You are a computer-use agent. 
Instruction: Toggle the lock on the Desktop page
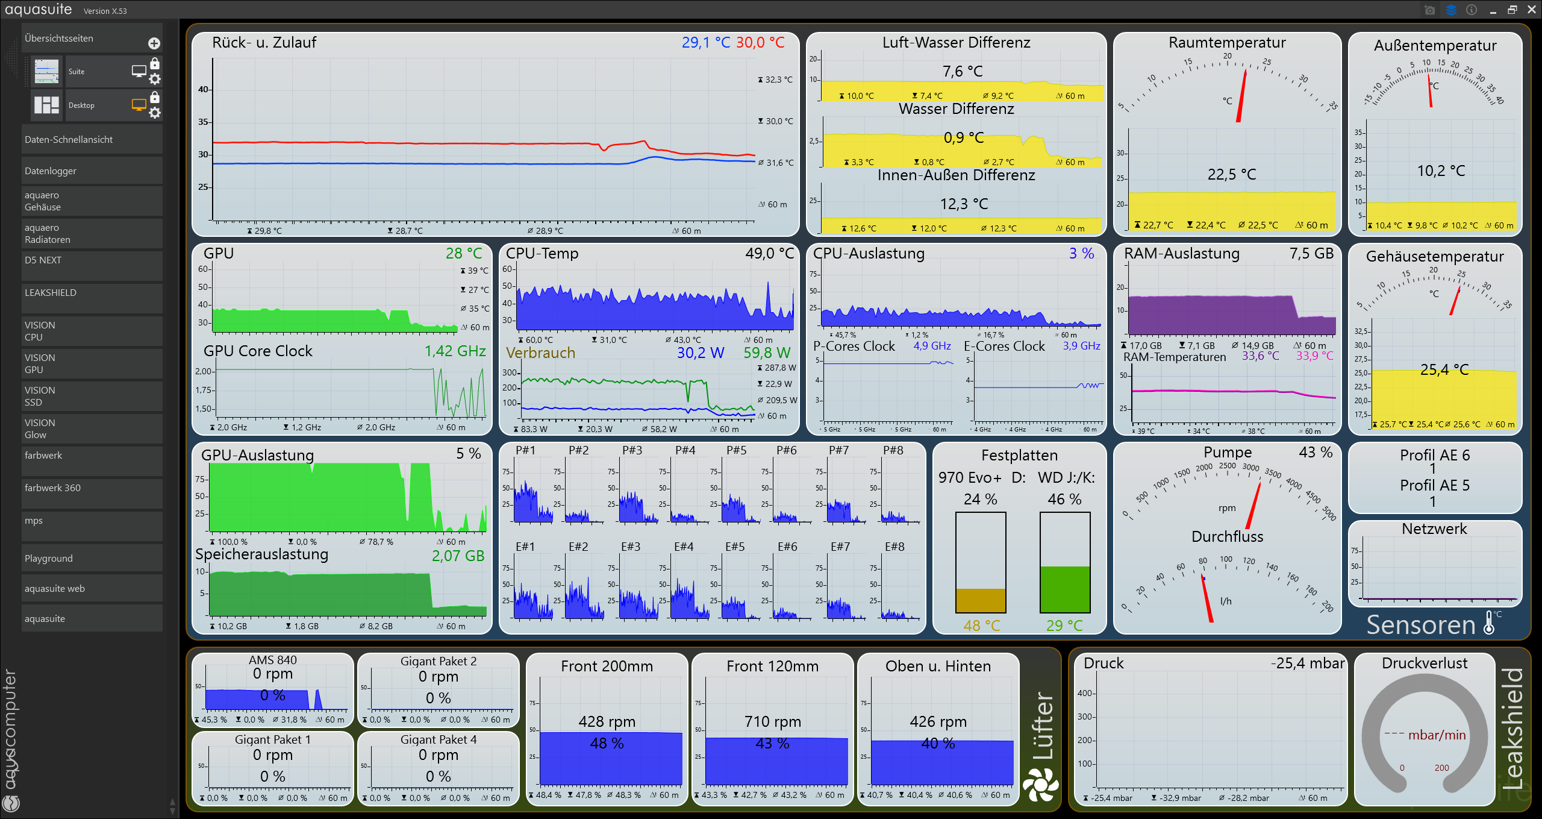click(x=155, y=97)
